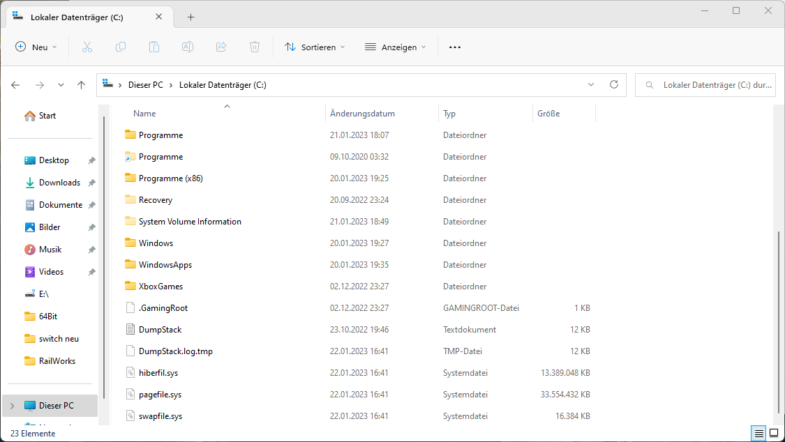Click the hiberfil.sys file icon

point(130,372)
